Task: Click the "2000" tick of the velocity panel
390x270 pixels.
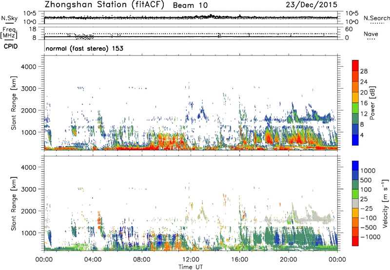Action: tap(28, 211)
